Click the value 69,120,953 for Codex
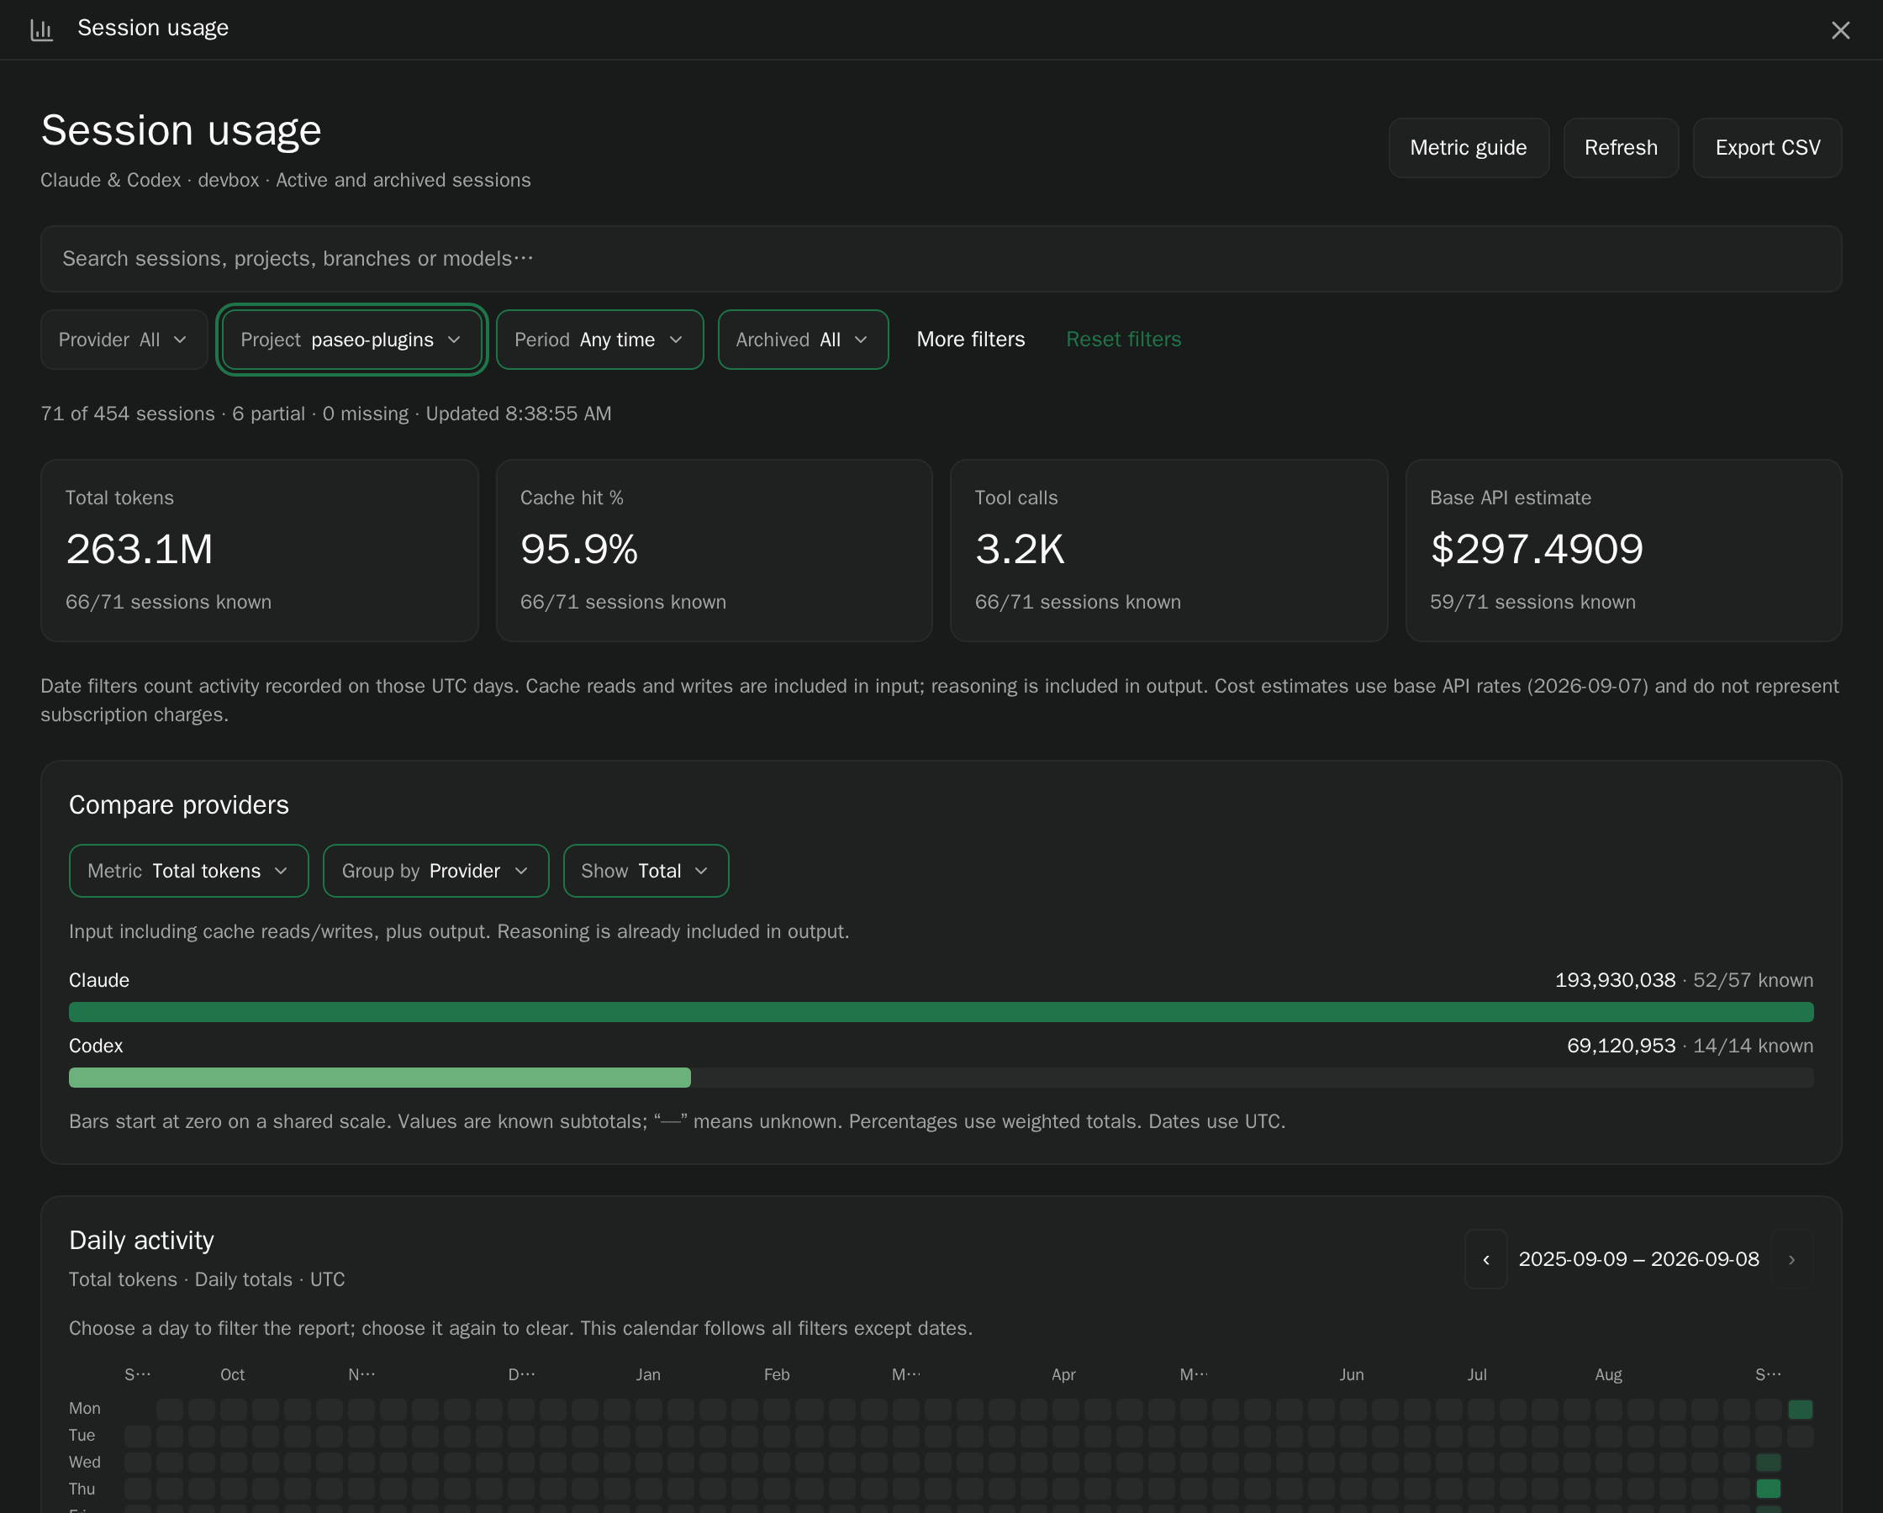The width and height of the screenshot is (1883, 1513). point(1621,1046)
